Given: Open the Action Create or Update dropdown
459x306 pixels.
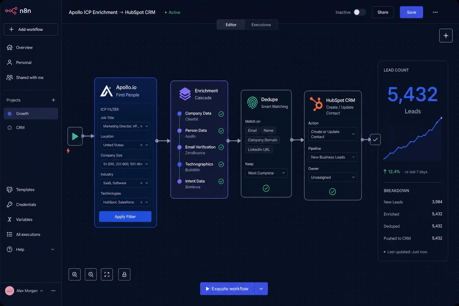Looking at the screenshot, I should tap(333, 134).
